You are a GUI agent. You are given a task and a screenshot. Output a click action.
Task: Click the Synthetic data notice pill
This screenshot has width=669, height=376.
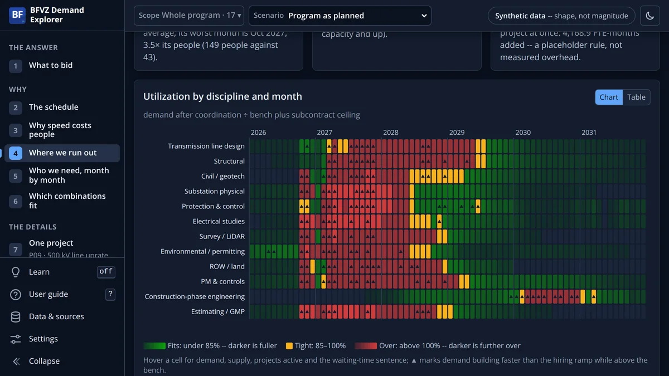tap(561, 16)
